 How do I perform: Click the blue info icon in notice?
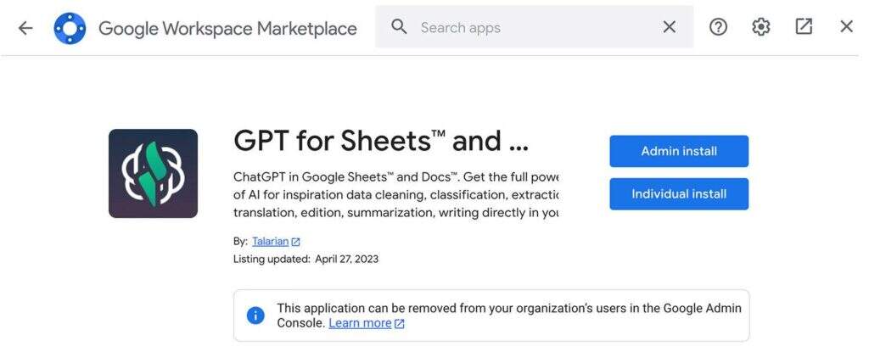point(255,316)
